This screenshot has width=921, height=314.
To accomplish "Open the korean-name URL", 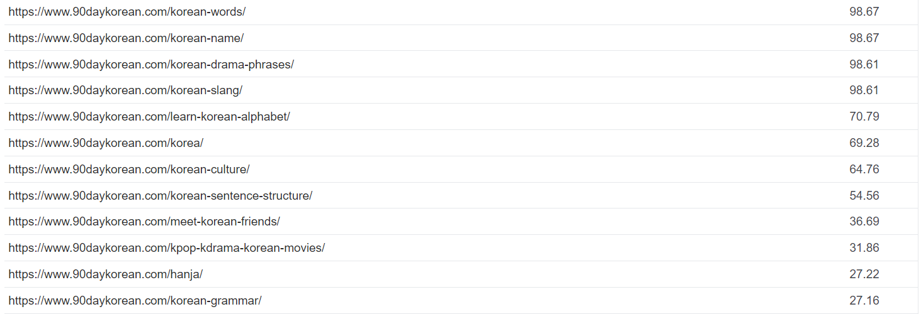I will point(126,38).
